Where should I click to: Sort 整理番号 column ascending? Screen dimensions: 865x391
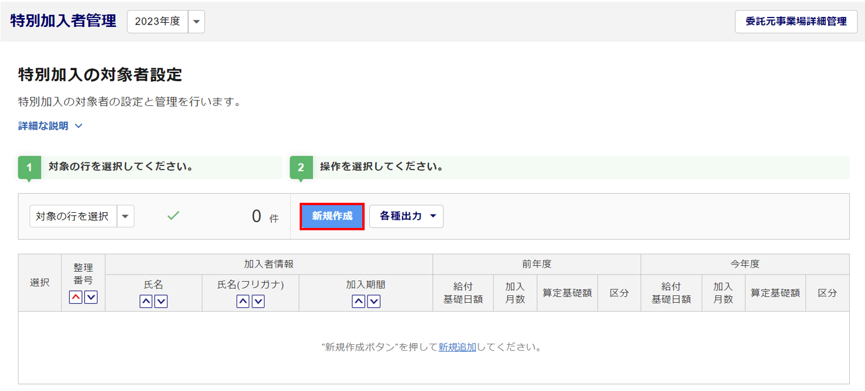(76, 297)
